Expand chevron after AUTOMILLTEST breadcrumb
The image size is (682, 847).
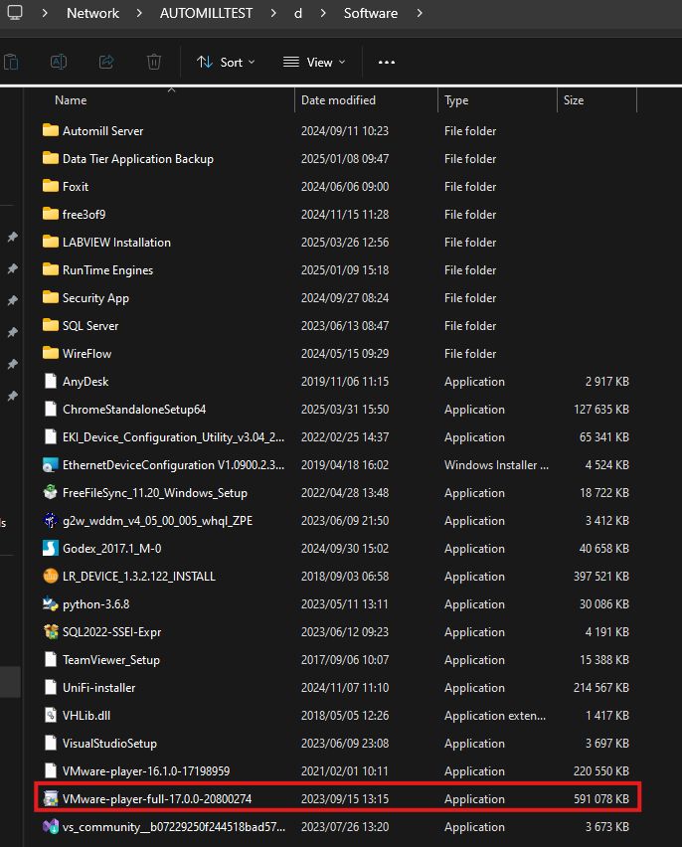pyautogui.click(x=273, y=13)
